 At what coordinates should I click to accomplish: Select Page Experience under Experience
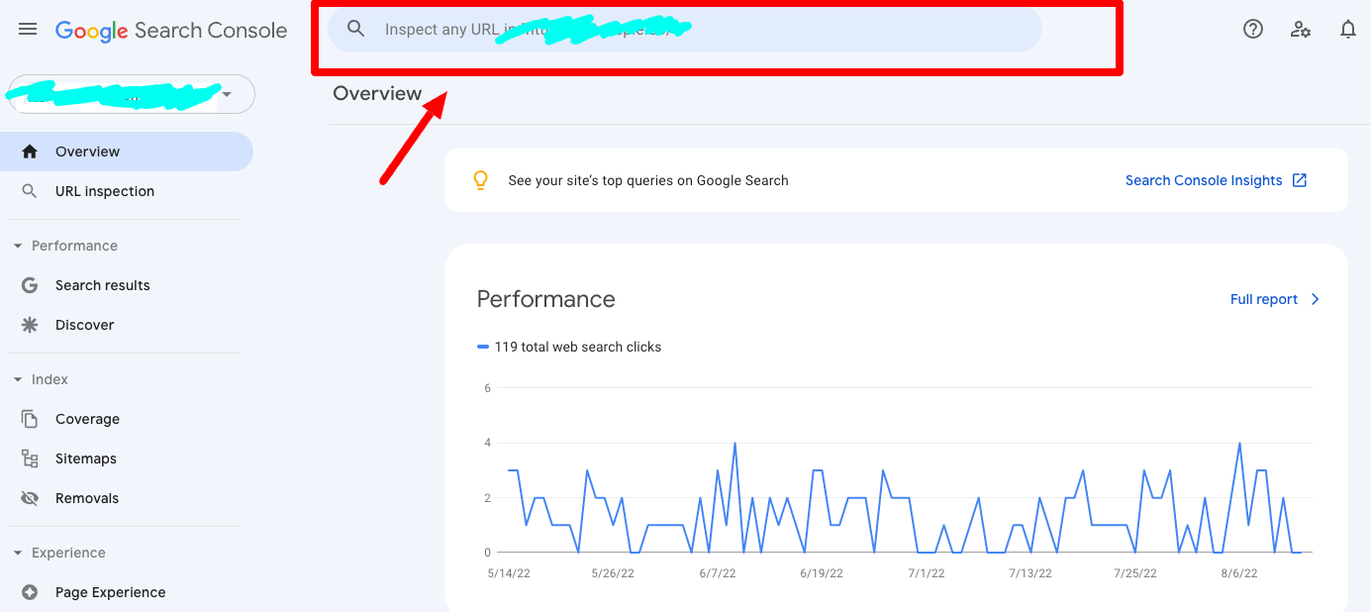tap(30, 592)
